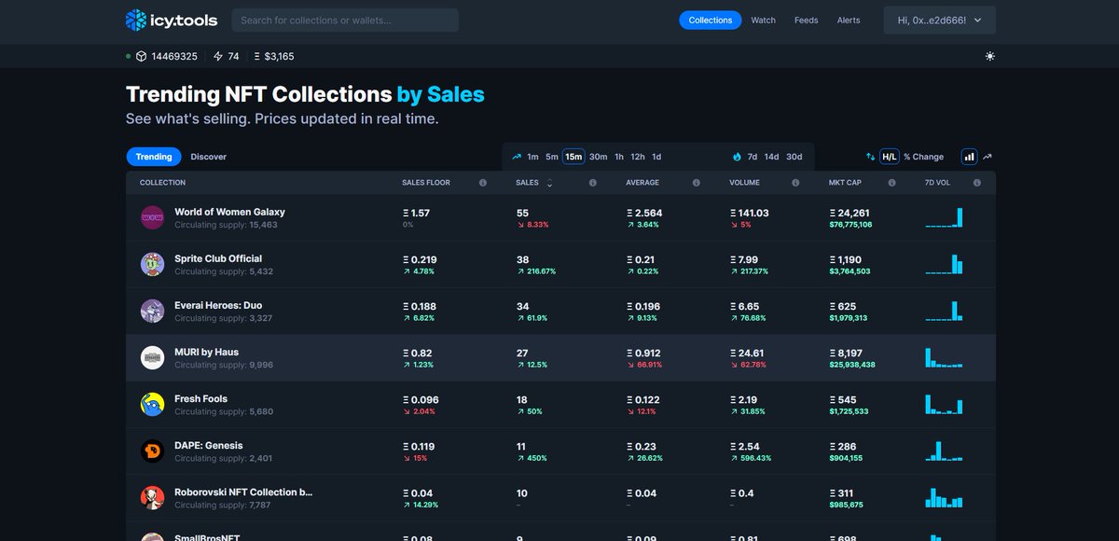Click World of Women Galaxy 7D volume chart
Viewport: 1119px width, 541px height.
pos(944,217)
